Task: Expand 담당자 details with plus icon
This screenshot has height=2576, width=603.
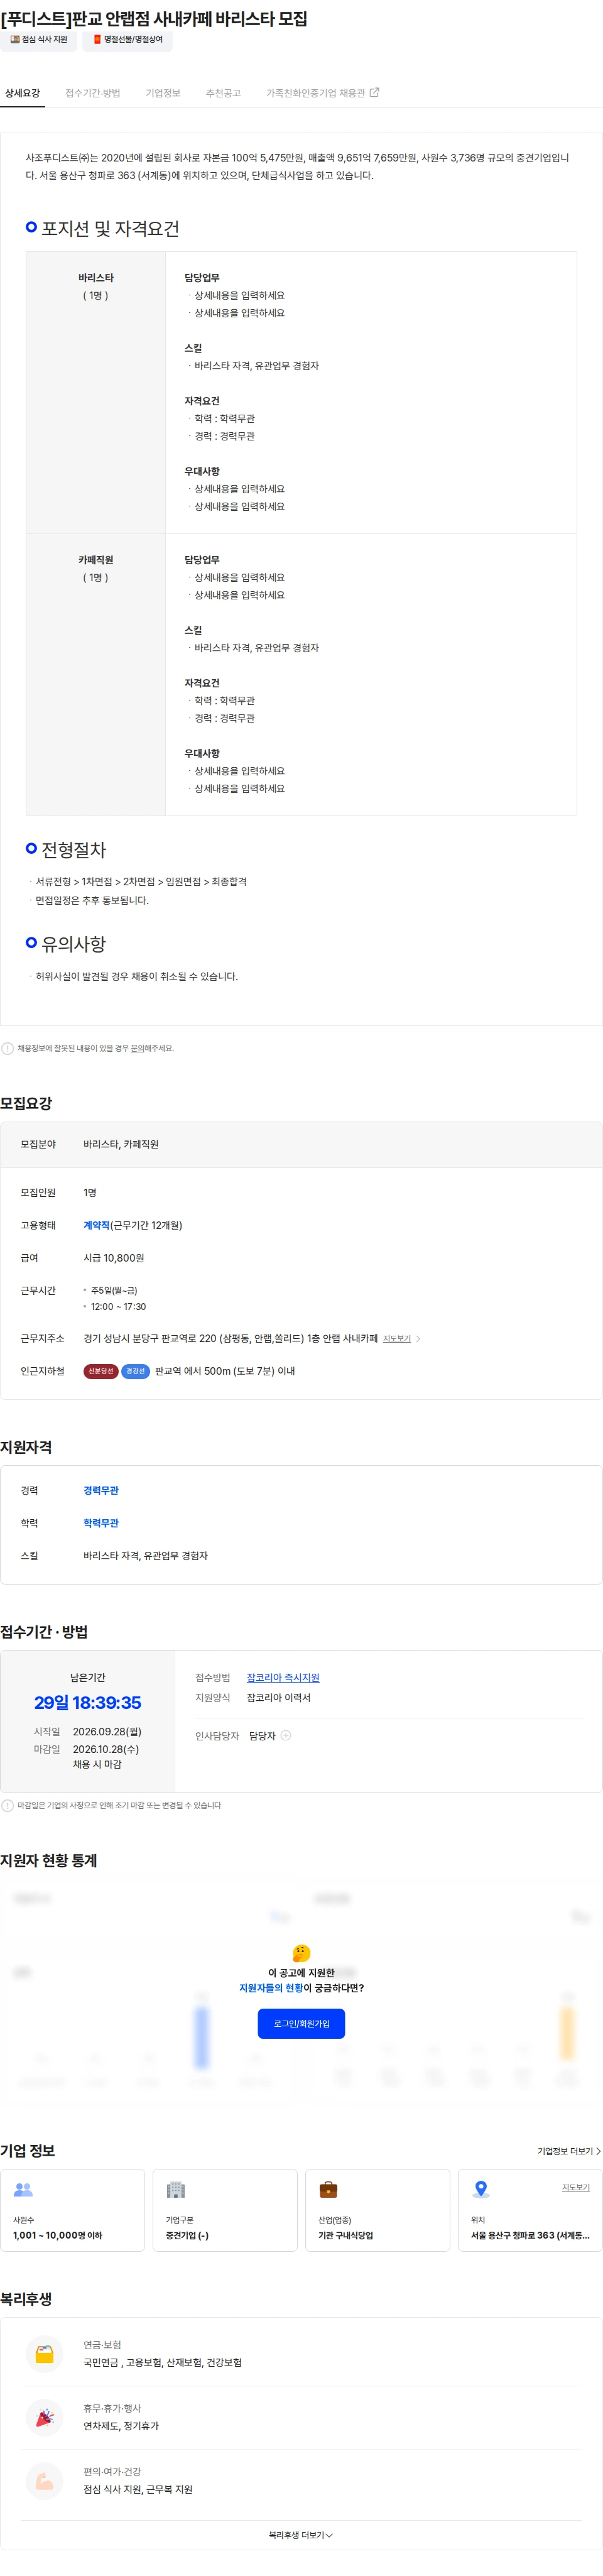Action: click(286, 1736)
